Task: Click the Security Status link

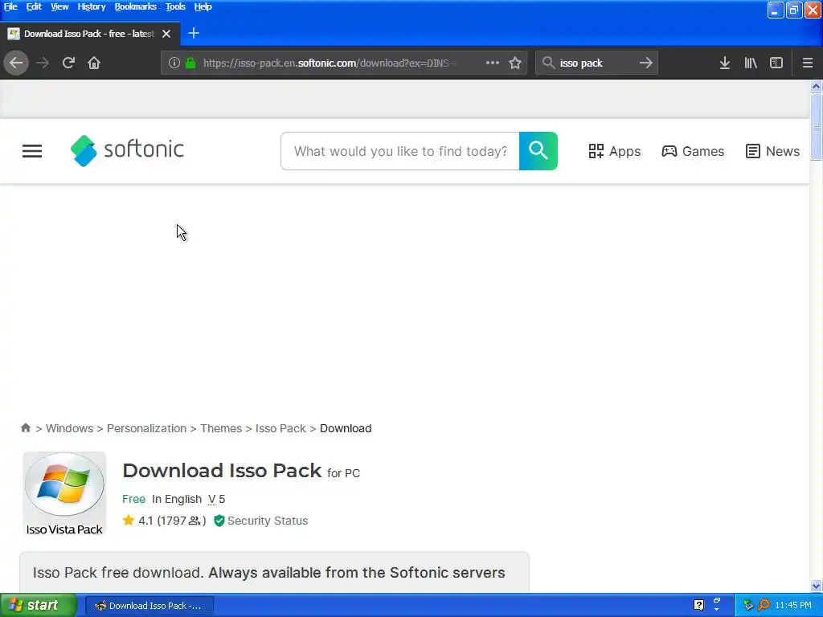Action: point(267,521)
